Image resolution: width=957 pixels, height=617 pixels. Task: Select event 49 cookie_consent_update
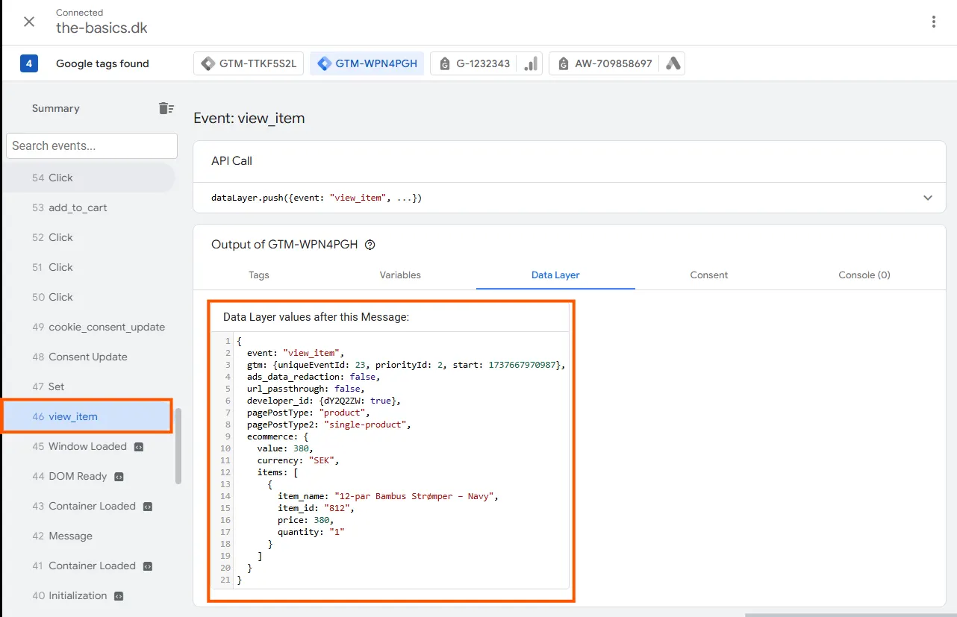coord(88,327)
